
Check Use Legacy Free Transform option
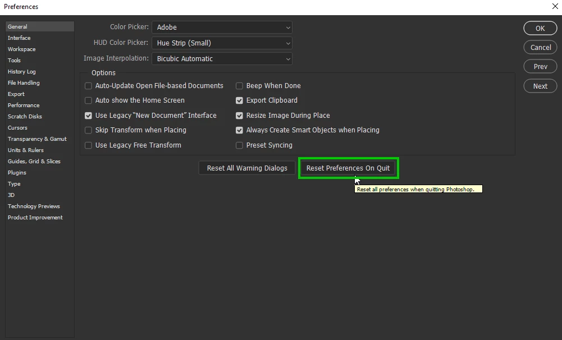(88, 145)
